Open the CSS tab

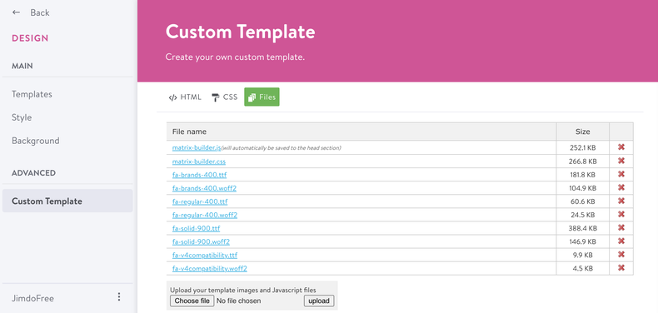225,97
